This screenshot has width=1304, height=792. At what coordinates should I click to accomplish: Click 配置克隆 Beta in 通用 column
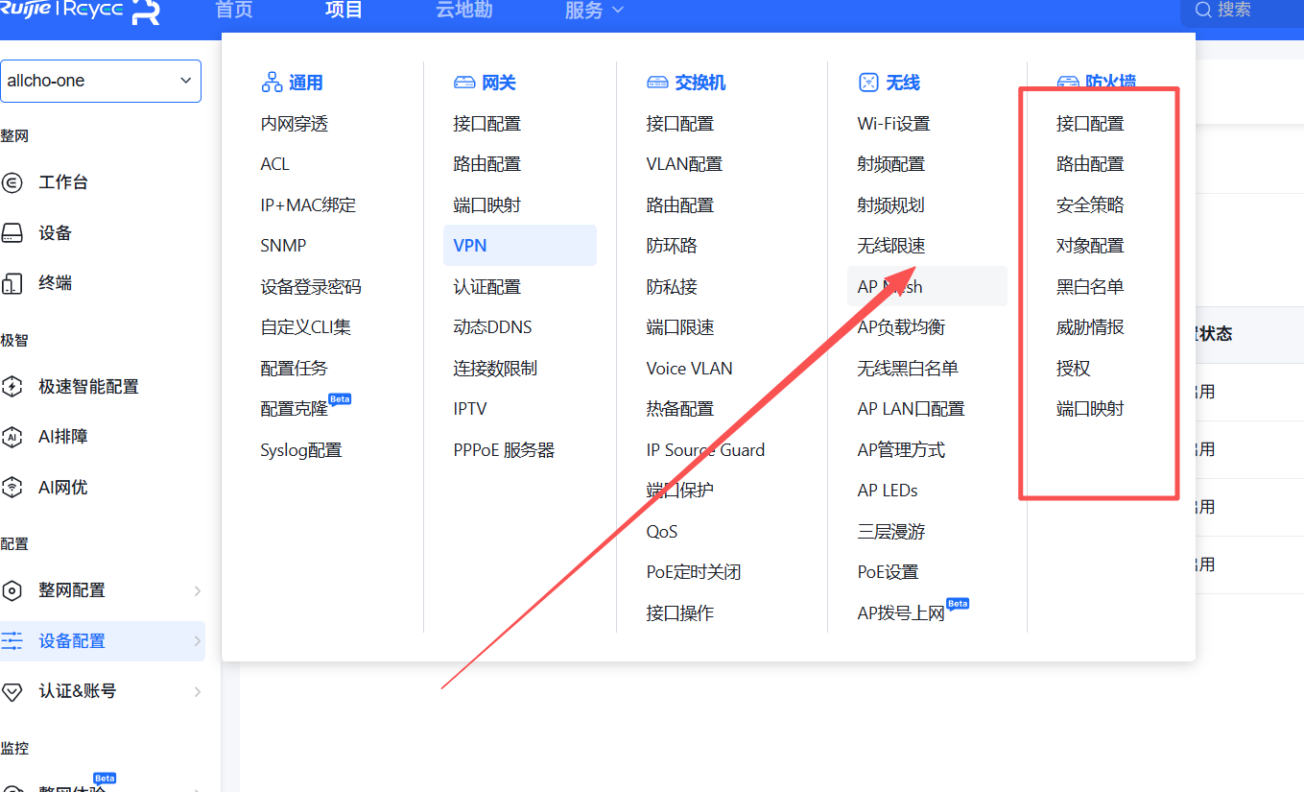click(x=295, y=409)
